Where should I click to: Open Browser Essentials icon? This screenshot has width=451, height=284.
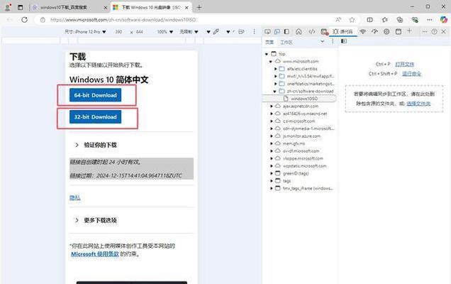414,20
